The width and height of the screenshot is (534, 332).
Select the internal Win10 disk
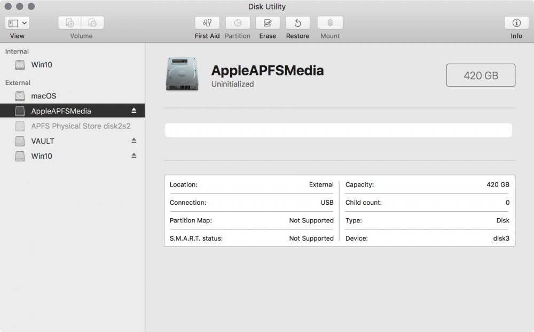[72, 65]
